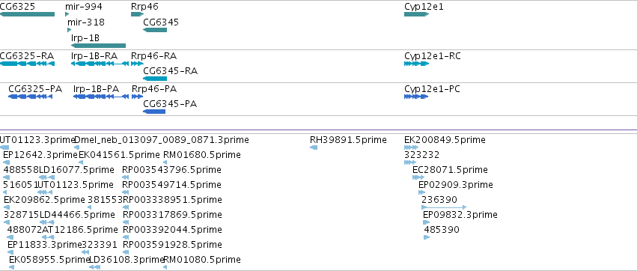Select the mir-994 gene label
This screenshot has height=271, width=637.
pyautogui.click(x=84, y=7)
